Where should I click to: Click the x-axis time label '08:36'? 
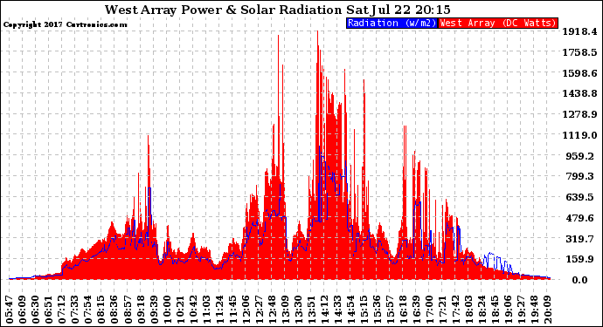(x=114, y=310)
